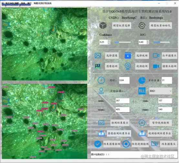The width and height of the screenshot is (179, 163).
Task: Increase IOU value with up arrow
Action: (148, 41)
